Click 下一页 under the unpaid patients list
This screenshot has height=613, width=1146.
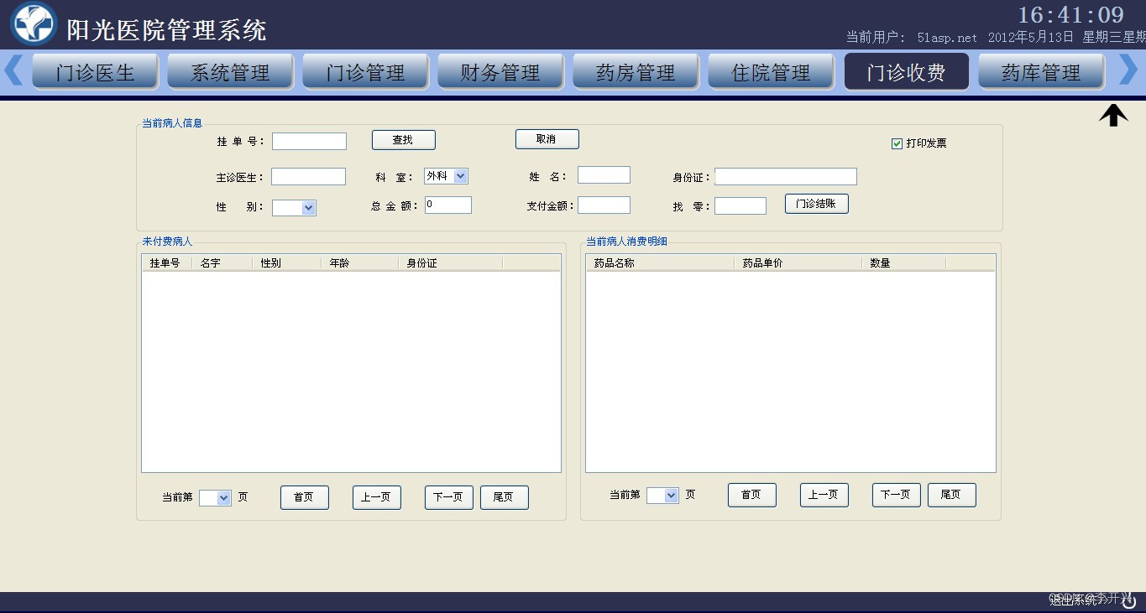[448, 497]
